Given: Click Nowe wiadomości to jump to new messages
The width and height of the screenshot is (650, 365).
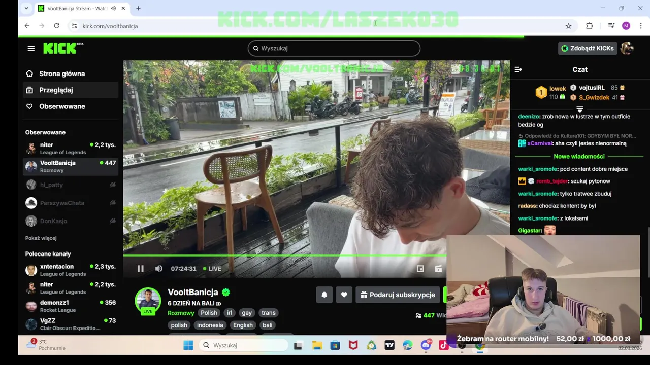Looking at the screenshot, I should [x=579, y=157].
